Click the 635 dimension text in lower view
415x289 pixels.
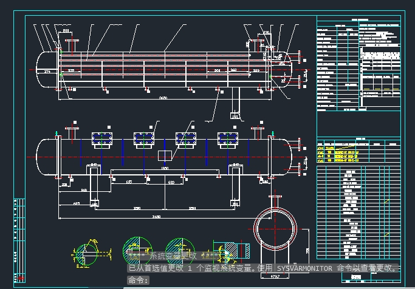click(x=129, y=182)
